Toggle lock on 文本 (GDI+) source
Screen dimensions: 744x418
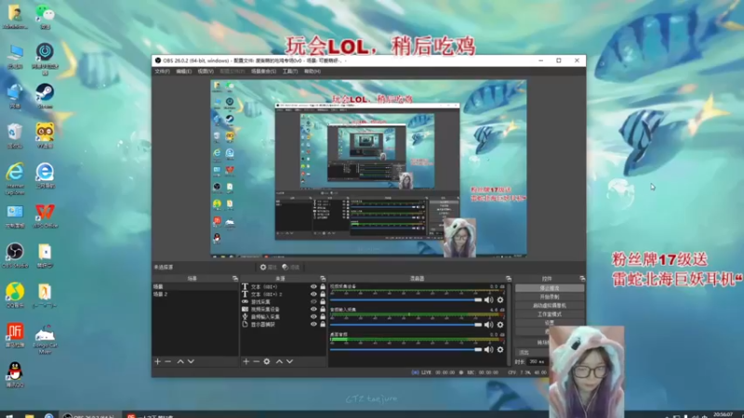[323, 287]
